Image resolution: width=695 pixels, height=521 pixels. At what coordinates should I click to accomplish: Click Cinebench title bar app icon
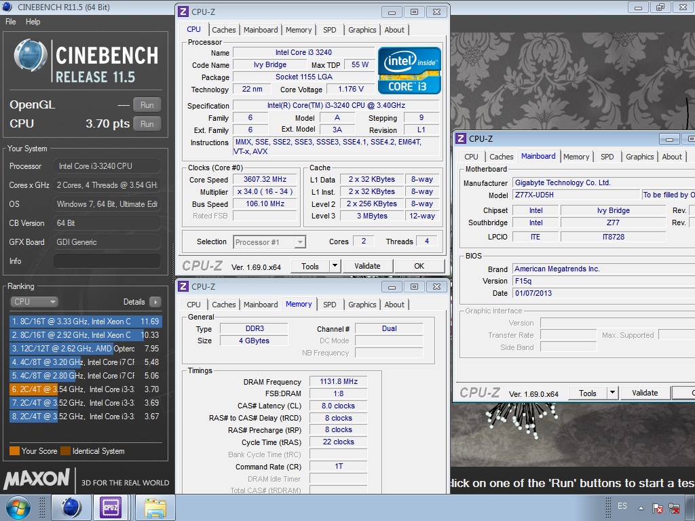(7, 7)
